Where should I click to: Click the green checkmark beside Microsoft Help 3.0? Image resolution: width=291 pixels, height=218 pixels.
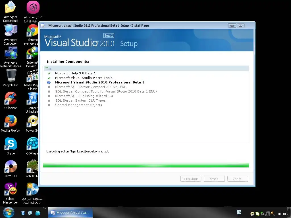pos(49,74)
